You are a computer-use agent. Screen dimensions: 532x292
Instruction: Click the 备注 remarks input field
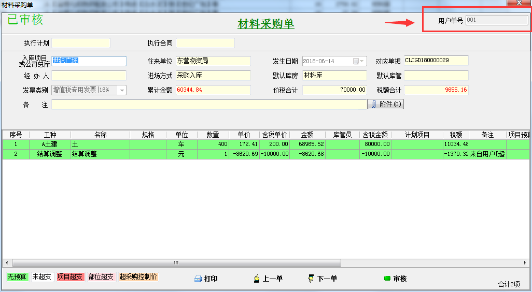coord(209,105)
